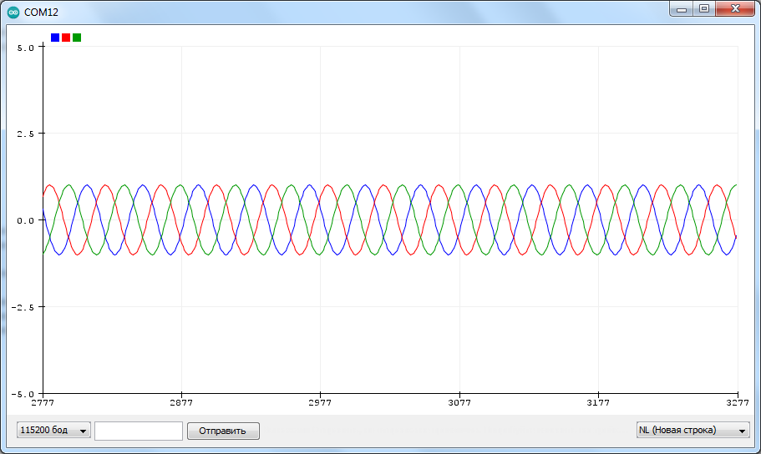761x454 pixels.
Task: Click the 0.0 label on the Y axis
Action: [25, 220]
